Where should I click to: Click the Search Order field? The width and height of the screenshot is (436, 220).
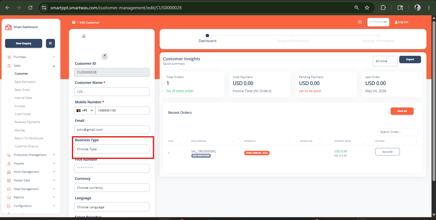(397, 132)
